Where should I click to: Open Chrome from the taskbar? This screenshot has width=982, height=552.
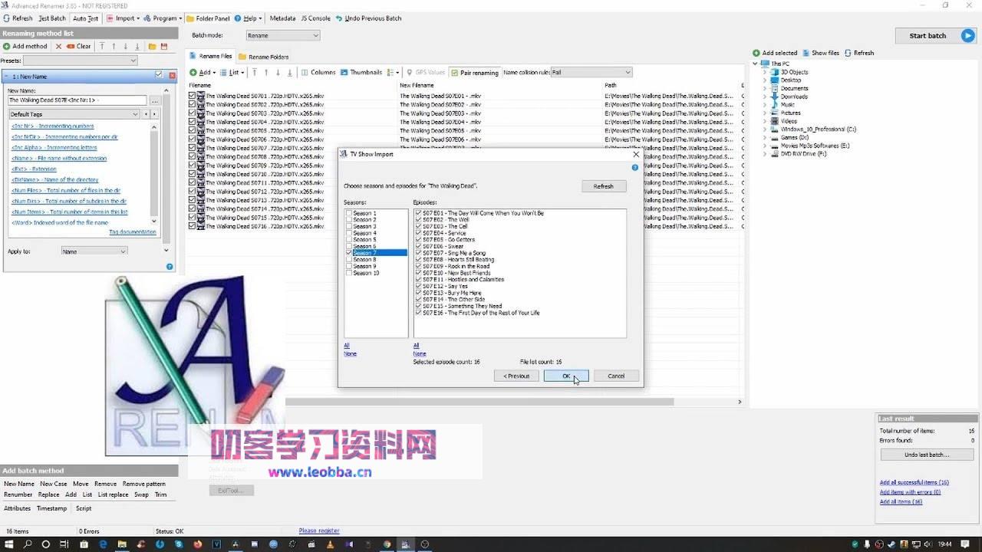386,544
